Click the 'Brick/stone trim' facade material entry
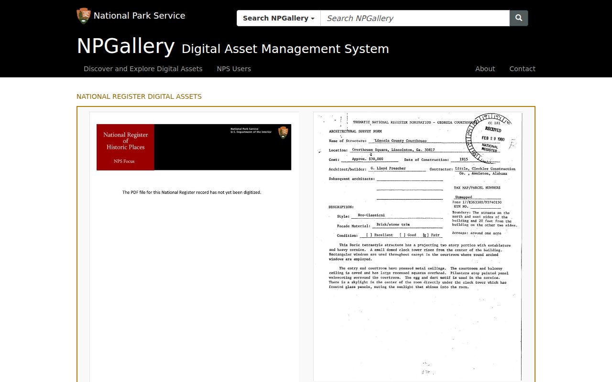 point(393,224)
